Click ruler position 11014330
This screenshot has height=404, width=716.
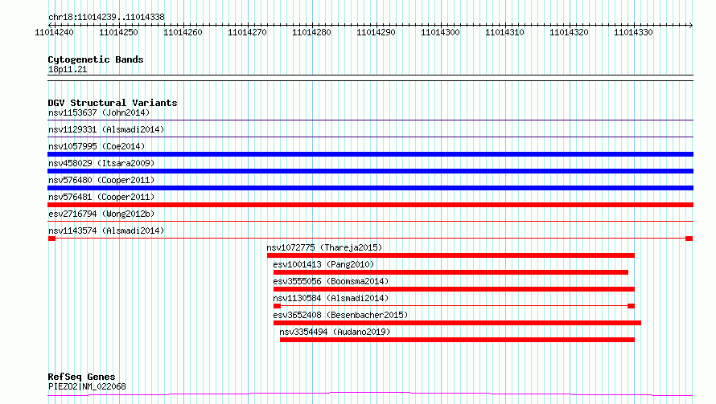pyautogui.click(x=634, y=32)
